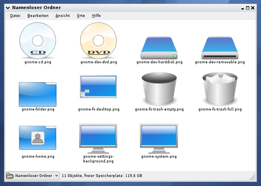Maximize the Namenloser Ordner window

pos(248,8)
